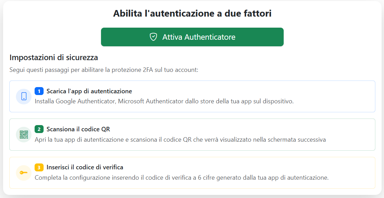The height and width of the screenshot is (198, 384).
Task: Click the "Segui questi passaggi" instruction line
Action: click(x=104, y=70)
